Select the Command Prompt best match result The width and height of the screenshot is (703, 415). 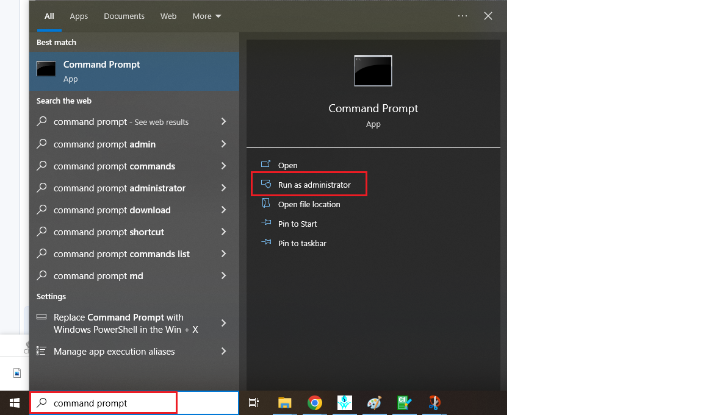pyautogui.click(x=134, y=71)
